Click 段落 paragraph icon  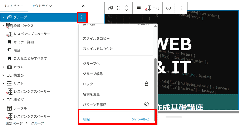pos(9,50)
